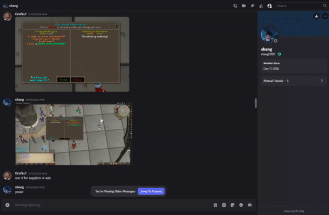Click shang username above the game screenshot

click(x=19, y=99)
